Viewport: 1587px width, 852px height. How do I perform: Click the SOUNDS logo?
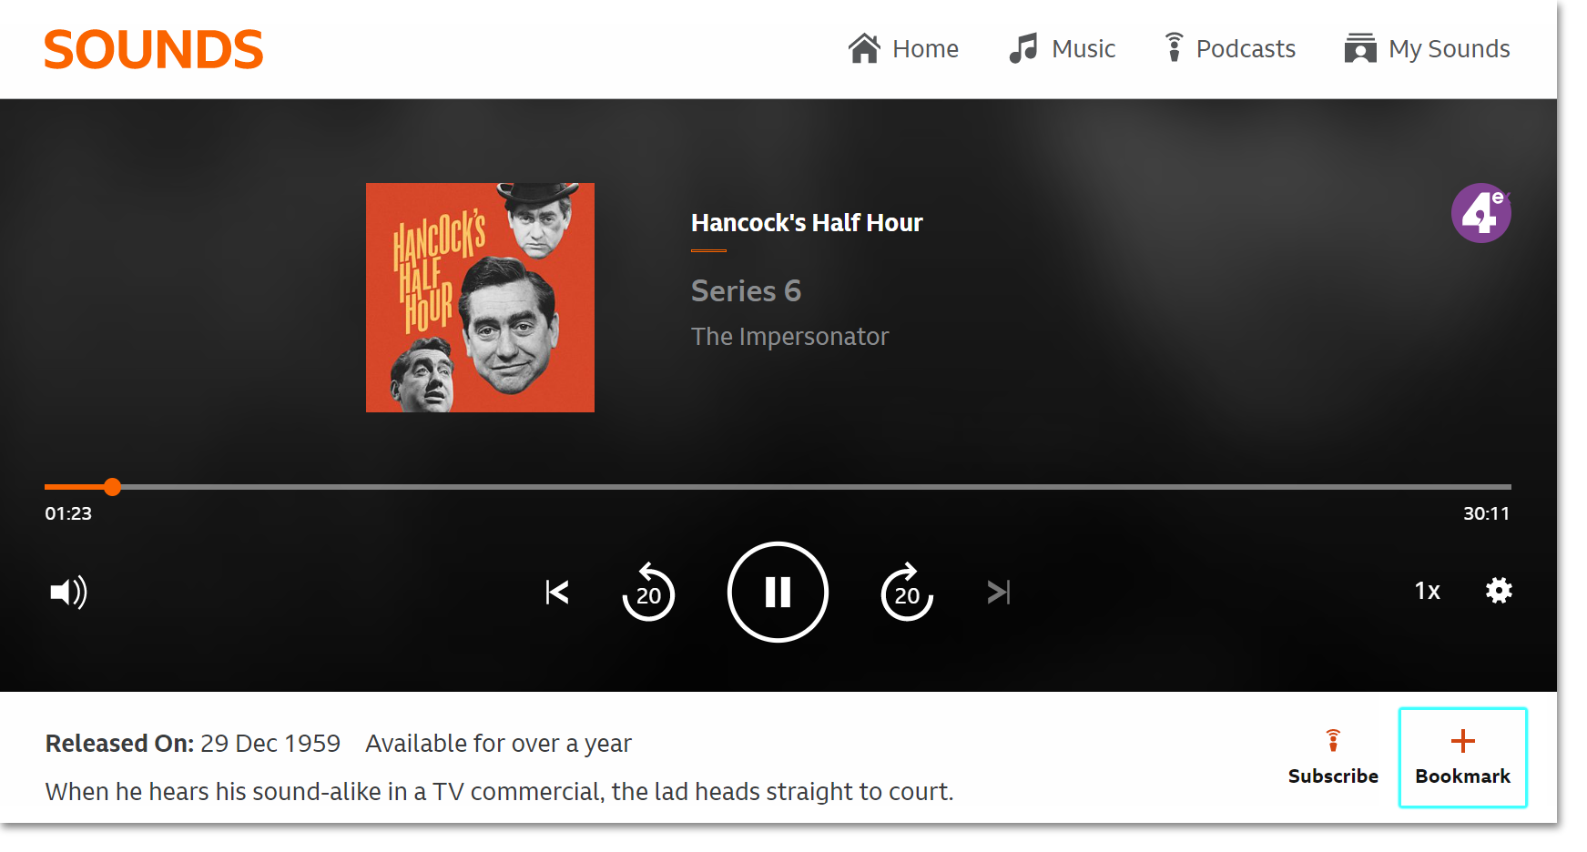click(x=152, y=48)
